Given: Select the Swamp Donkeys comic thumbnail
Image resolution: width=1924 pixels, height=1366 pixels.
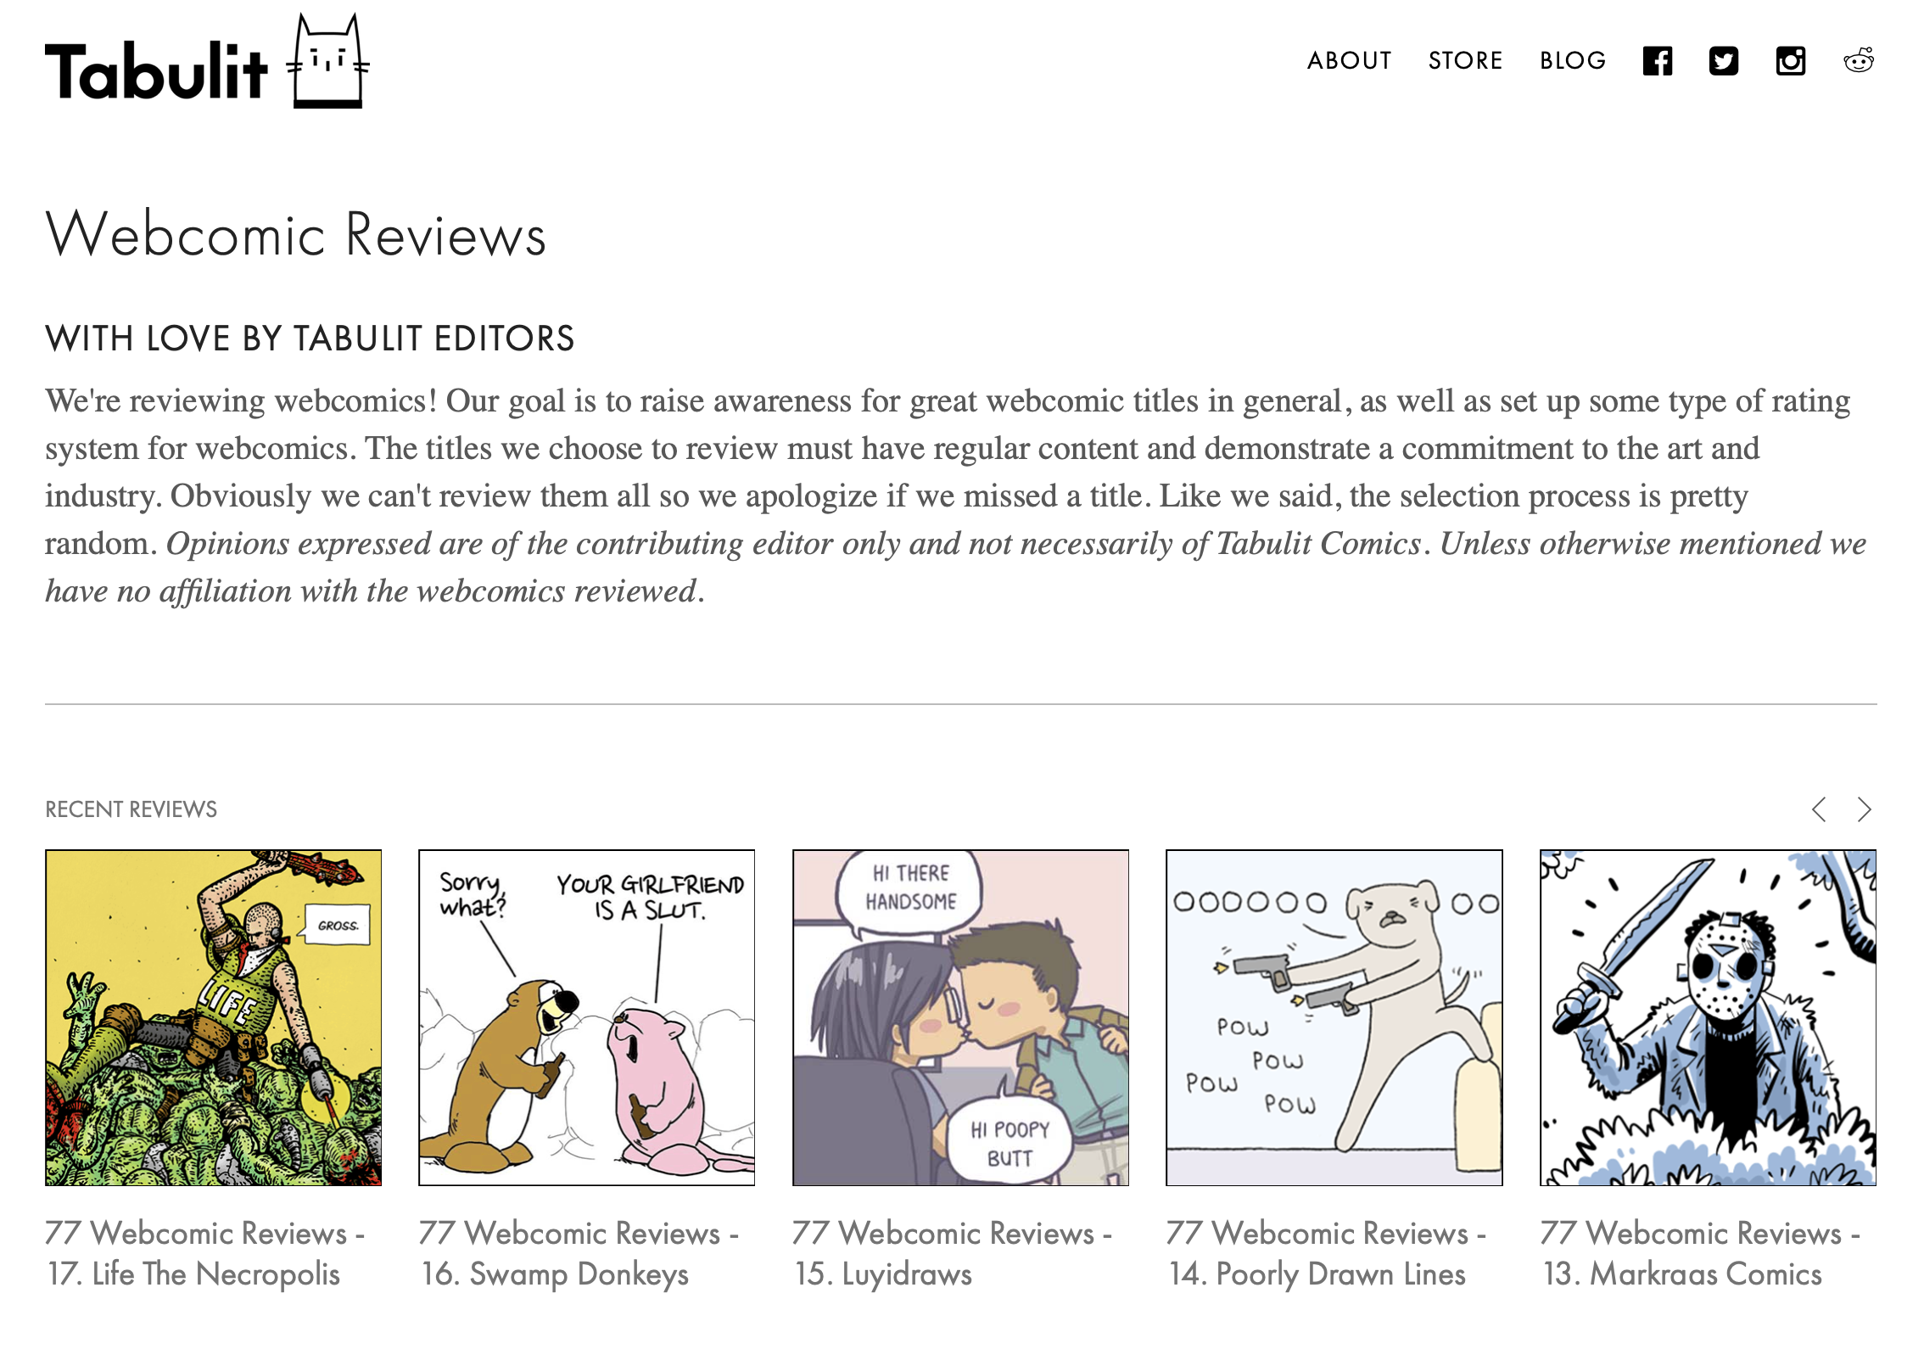Looking at the screenshot, I should pyautogui.click(x=586, y=1017).
